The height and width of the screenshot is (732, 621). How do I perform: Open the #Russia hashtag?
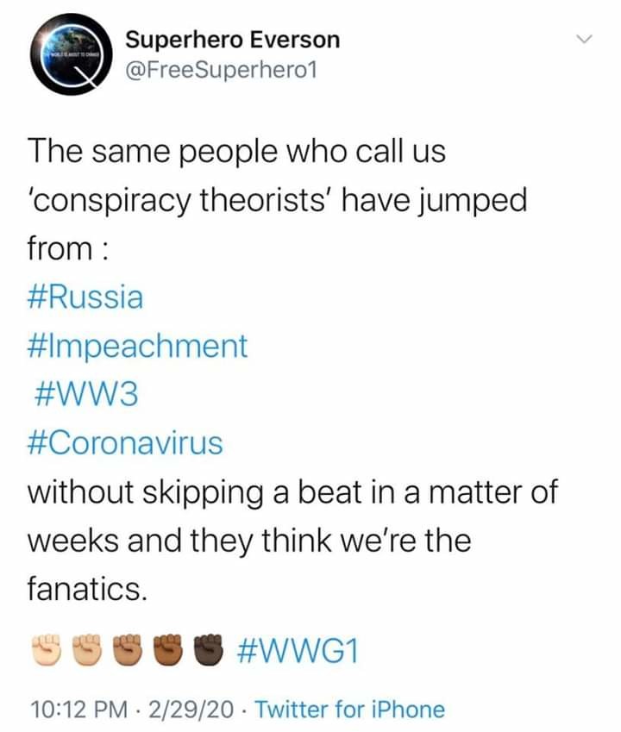click(85, 297)
